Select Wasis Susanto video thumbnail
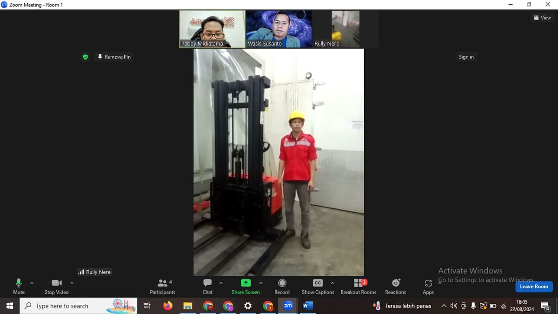This screenshot has height=314, width=558. tap(279, 29)
